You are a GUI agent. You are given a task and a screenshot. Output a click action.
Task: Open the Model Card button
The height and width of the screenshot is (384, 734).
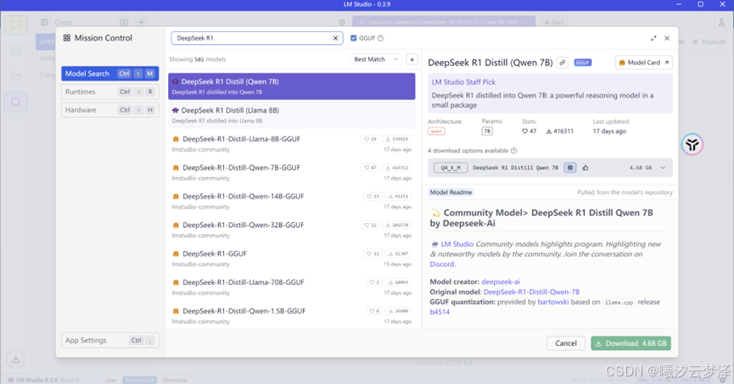point(644,62)
